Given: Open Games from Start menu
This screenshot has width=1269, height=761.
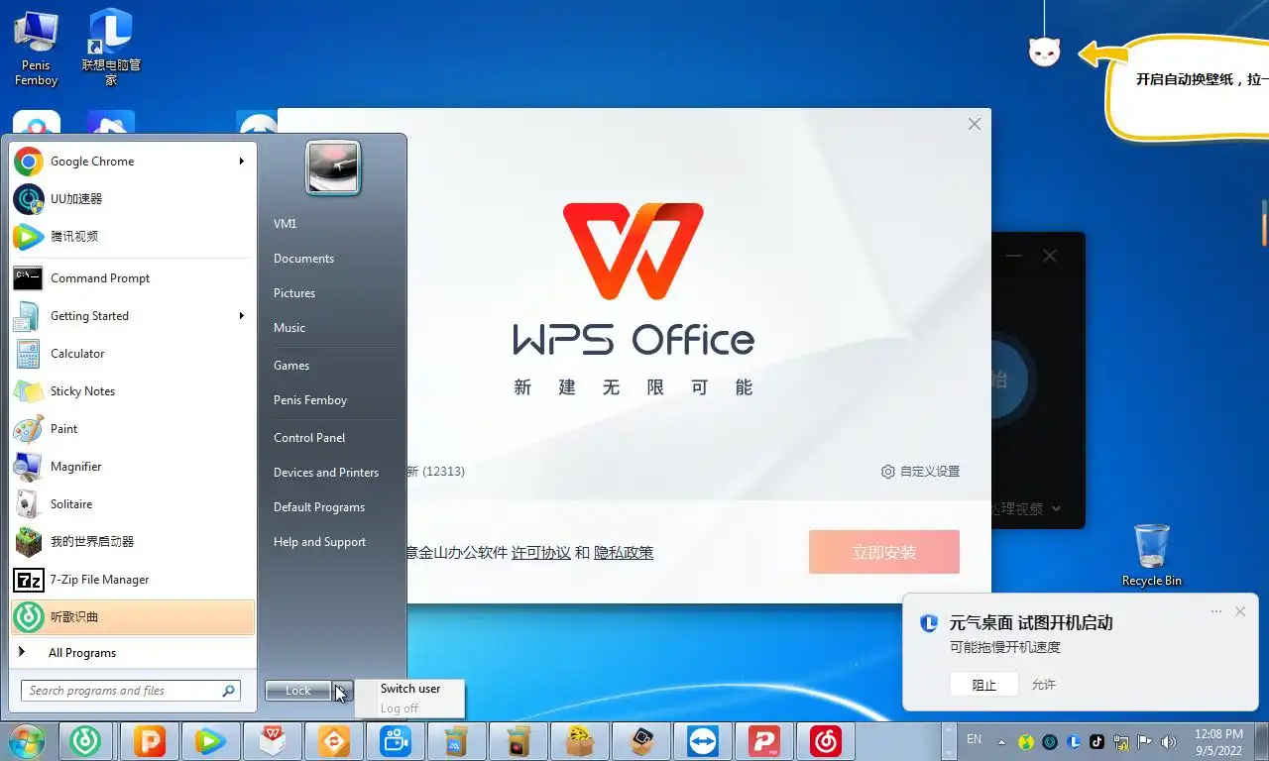Looking at the screenshot, I should coord(291,366).
